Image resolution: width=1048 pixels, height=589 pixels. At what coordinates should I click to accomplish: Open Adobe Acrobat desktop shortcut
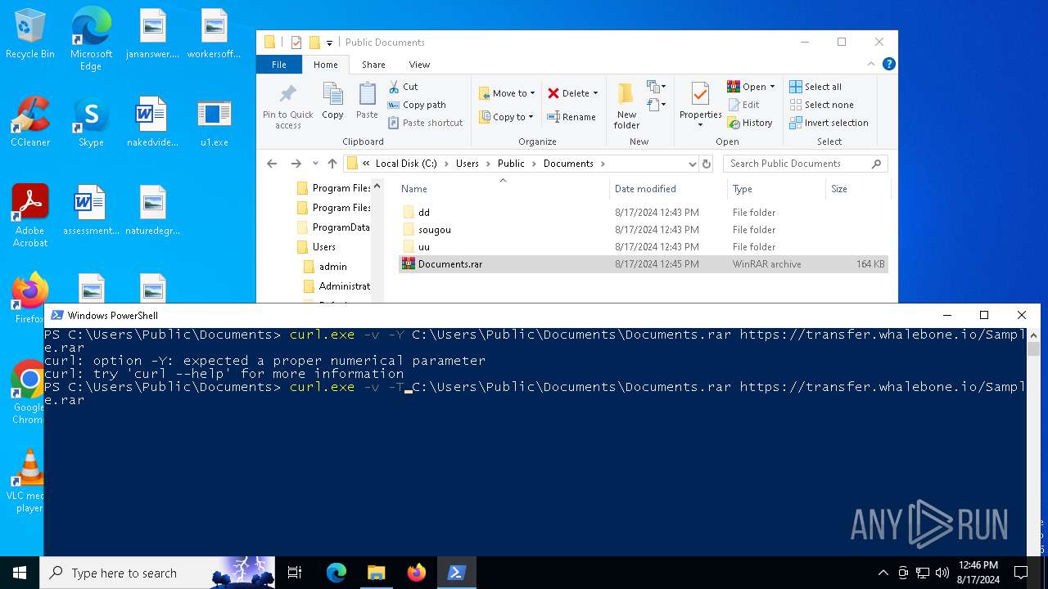pyautogui.click(x=30, y=215)
